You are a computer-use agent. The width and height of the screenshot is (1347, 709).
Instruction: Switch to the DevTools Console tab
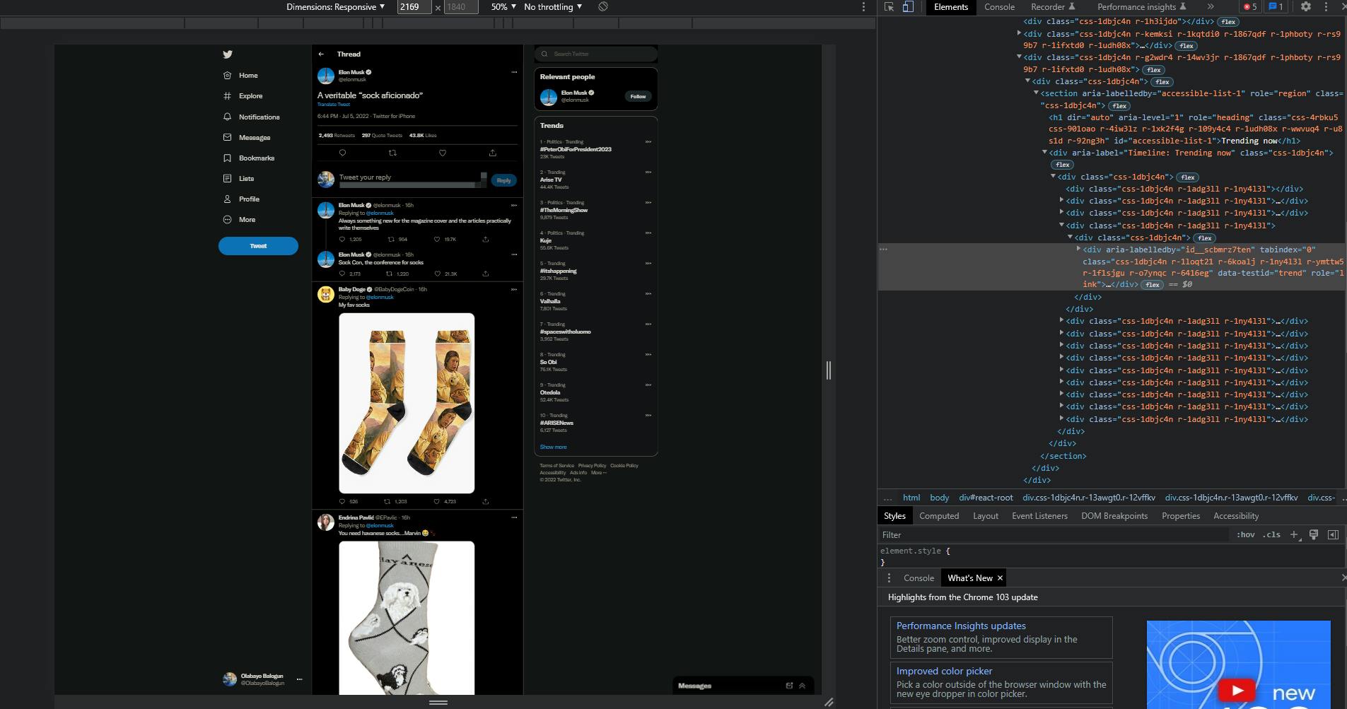[x=999, y=6]
